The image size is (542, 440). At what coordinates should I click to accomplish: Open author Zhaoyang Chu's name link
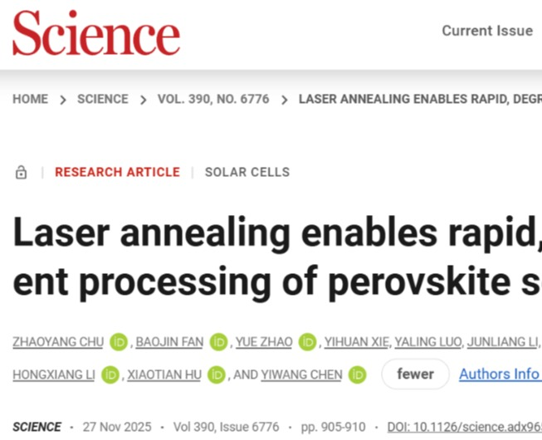[58, 341]
